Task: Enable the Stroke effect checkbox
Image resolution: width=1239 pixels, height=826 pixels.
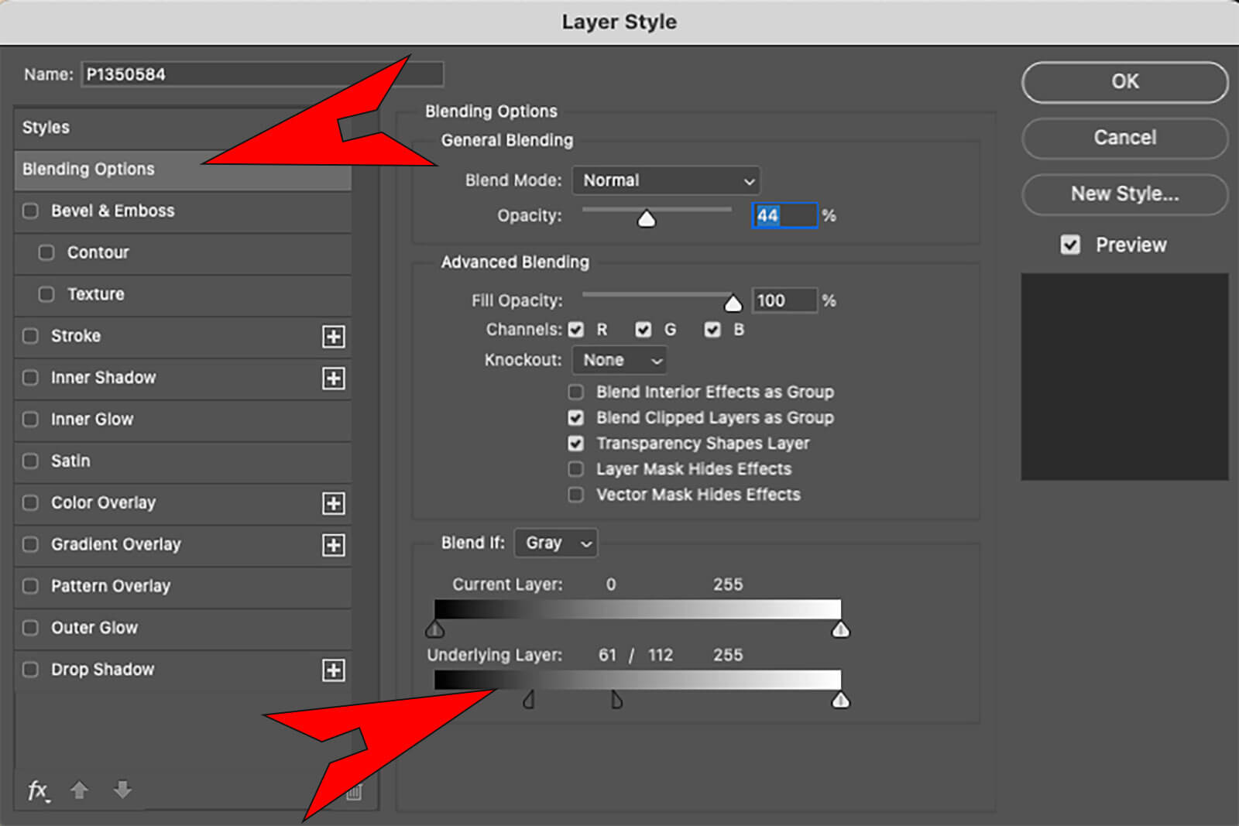Action: click(31, 336)
